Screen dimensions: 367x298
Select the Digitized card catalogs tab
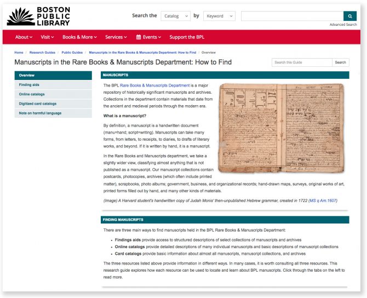[x=53, y=104]
